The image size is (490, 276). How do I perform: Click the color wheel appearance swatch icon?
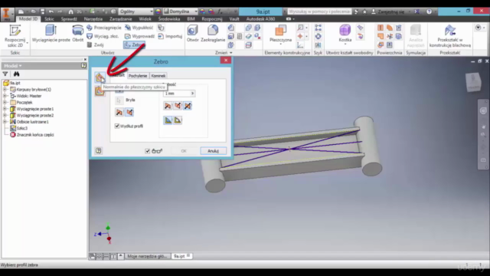coord(158,11)
